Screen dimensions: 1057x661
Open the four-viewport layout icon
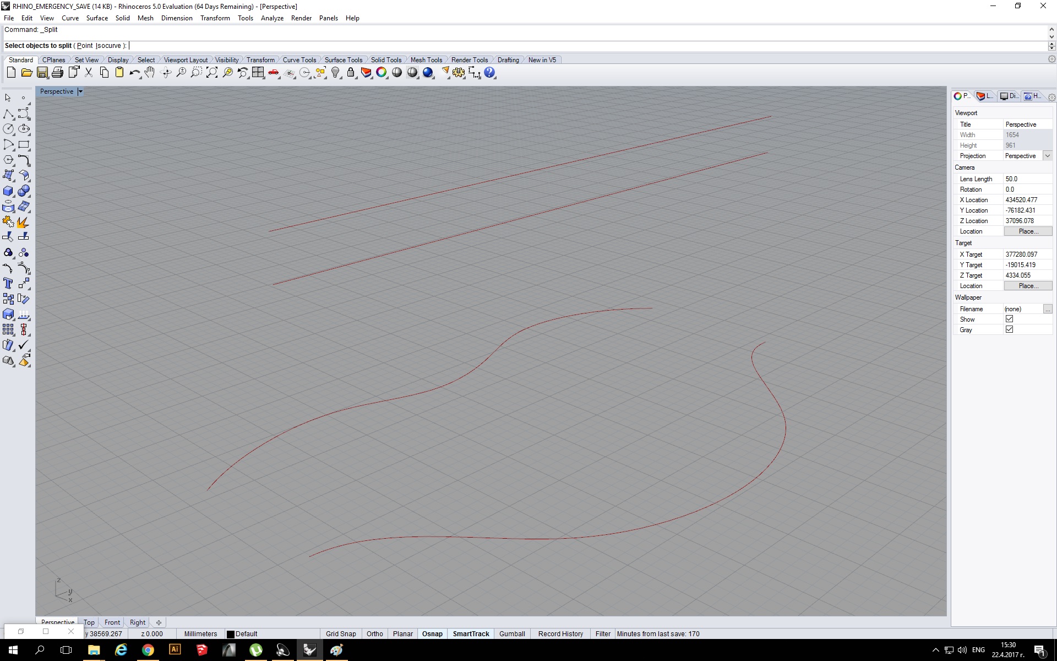[258, 72]
